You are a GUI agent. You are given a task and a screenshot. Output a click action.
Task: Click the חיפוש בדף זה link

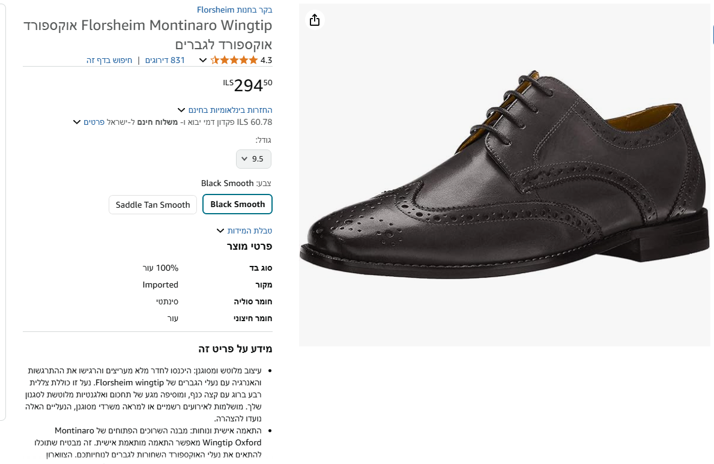click(x=109, y=60)
